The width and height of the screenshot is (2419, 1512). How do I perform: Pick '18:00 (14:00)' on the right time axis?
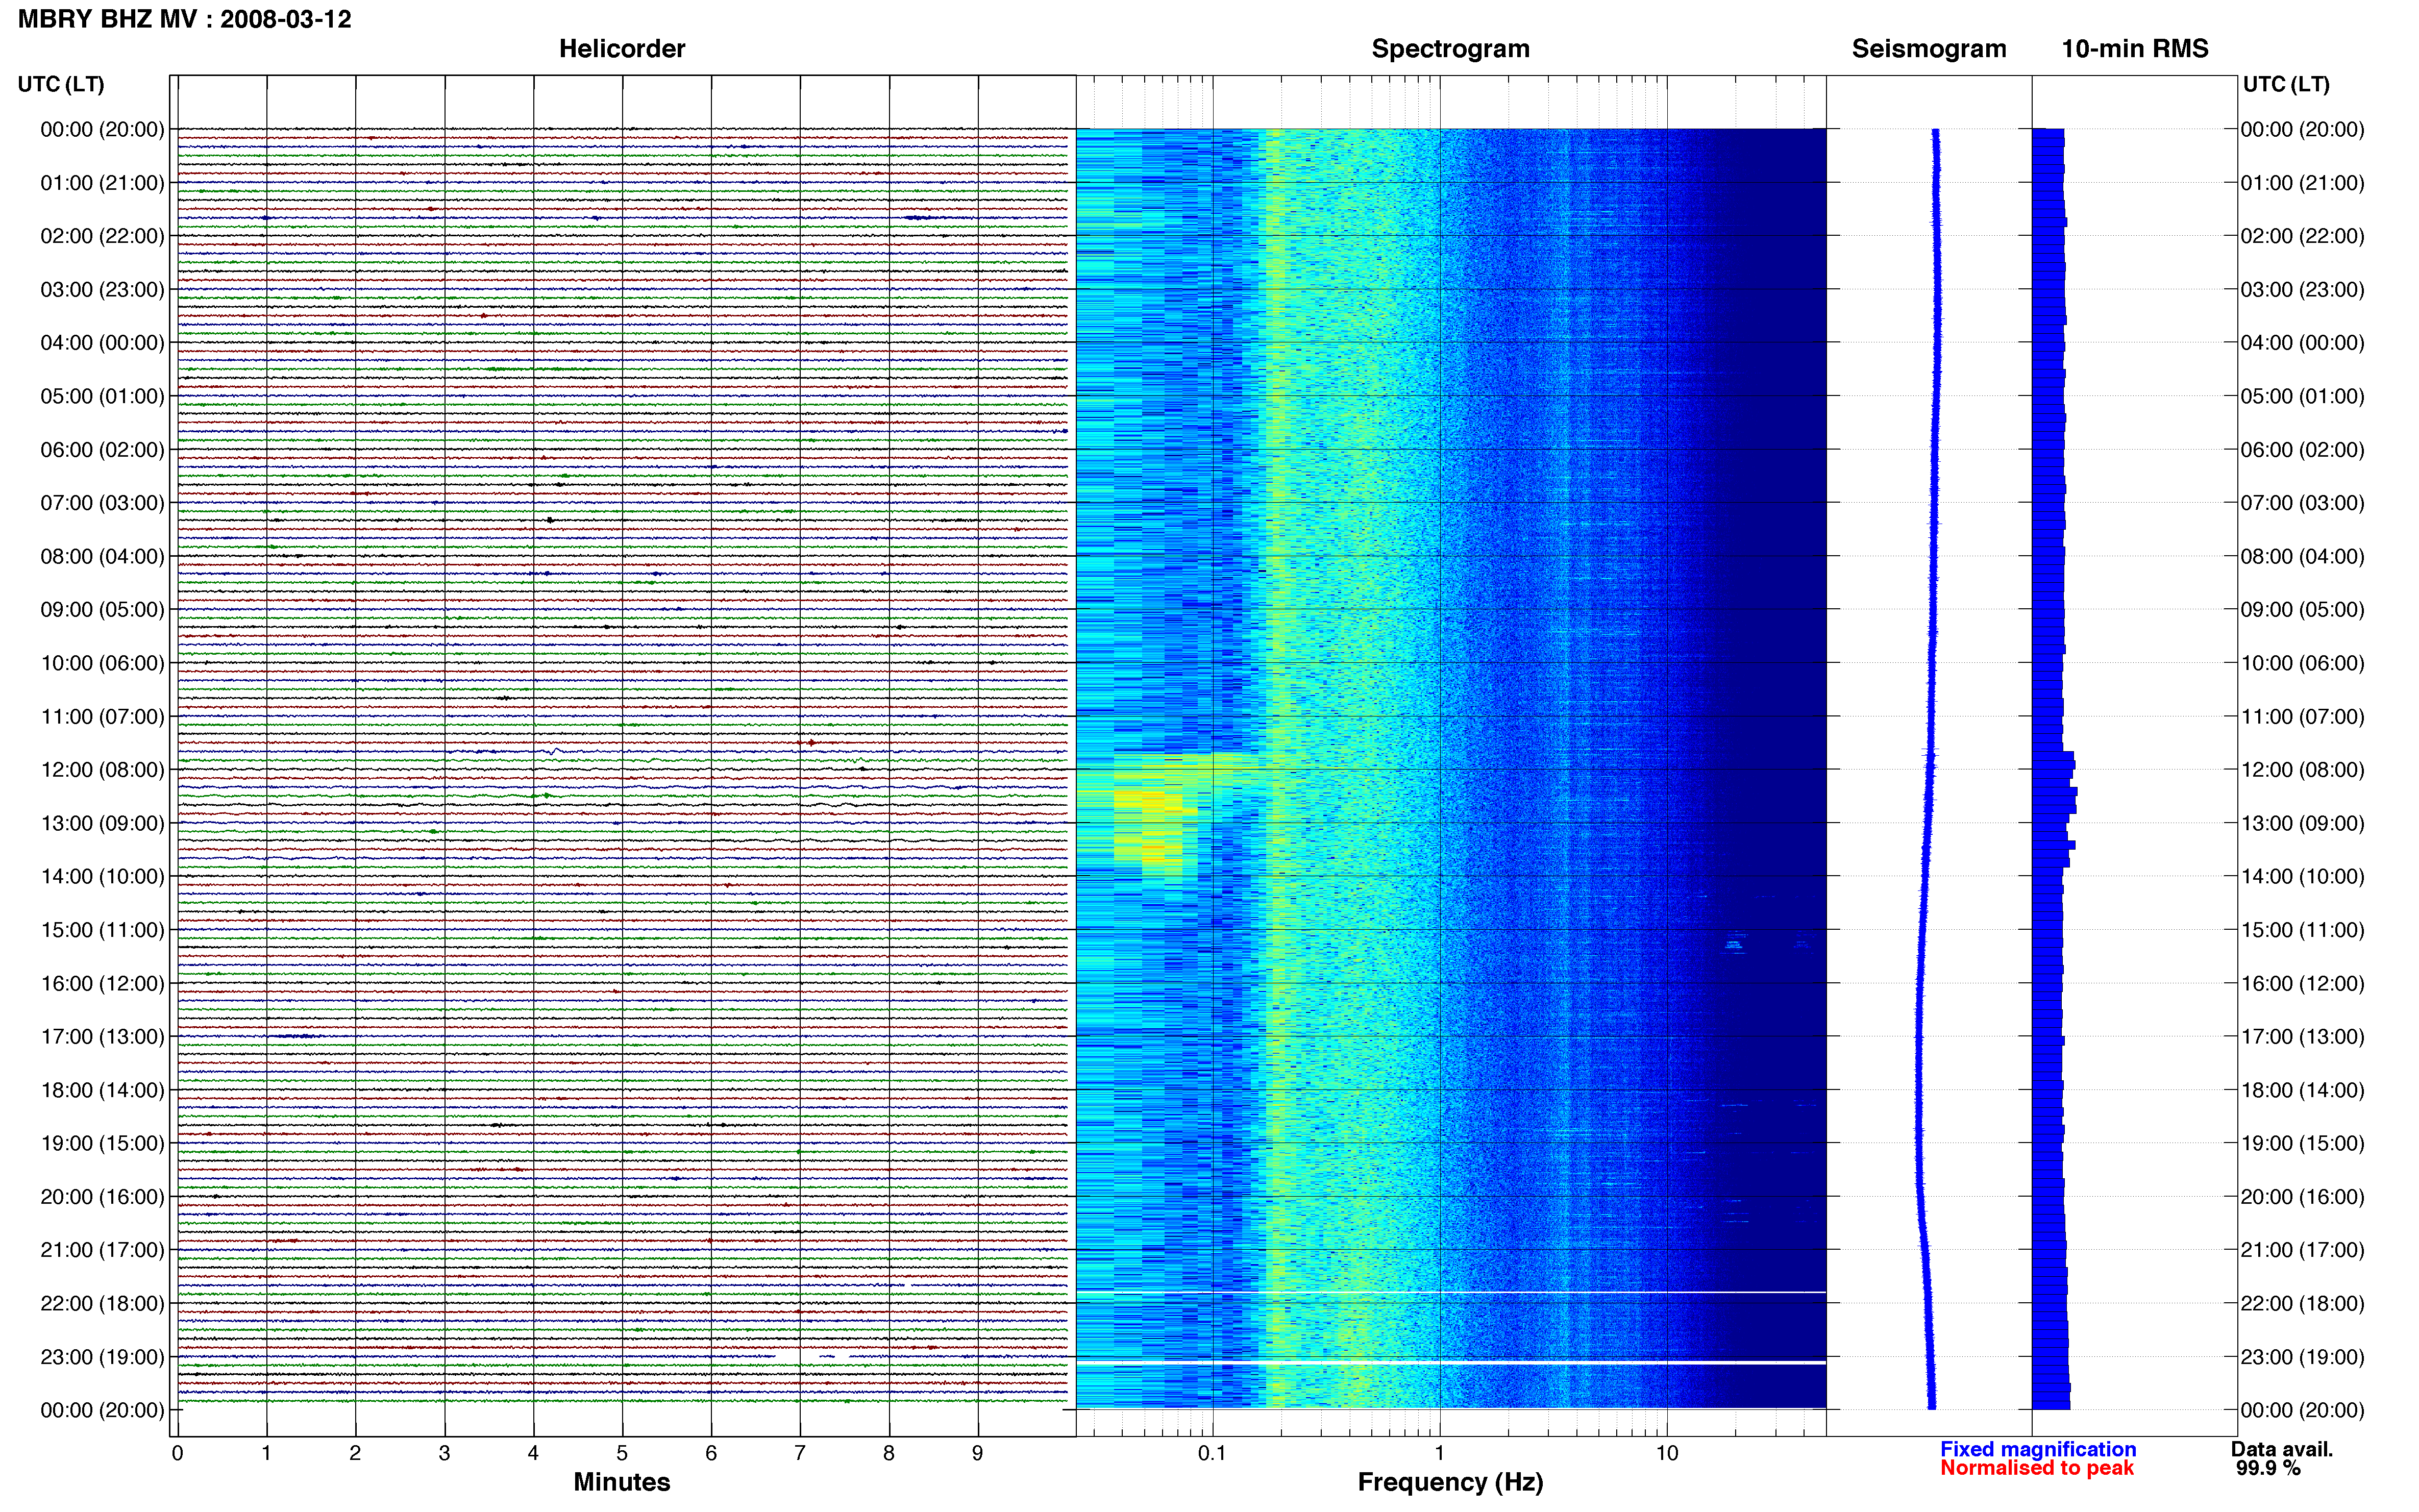(2302, 1090)
